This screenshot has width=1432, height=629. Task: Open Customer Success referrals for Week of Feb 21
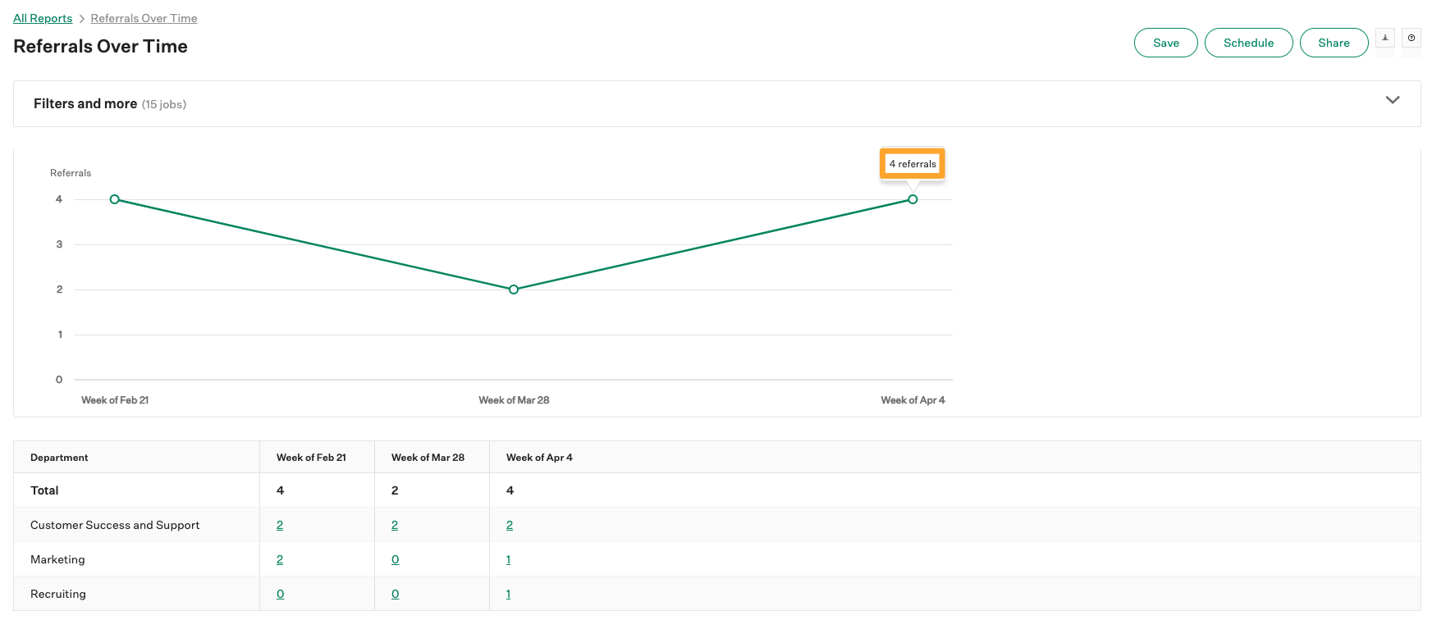point(280,525)
